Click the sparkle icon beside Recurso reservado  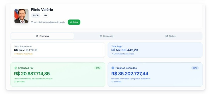coord(15,54)
